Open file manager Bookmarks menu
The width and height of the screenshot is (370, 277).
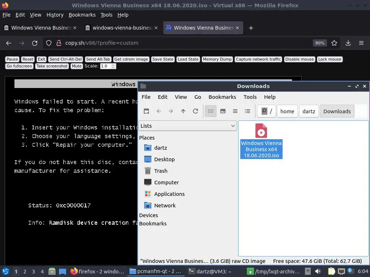pos(222,97)
